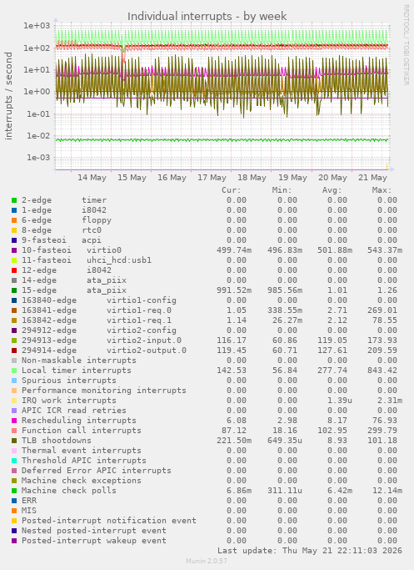Viewport: 414px width, 570px height.
Task: Click the 21 May axis label
Action: [372, 178]
